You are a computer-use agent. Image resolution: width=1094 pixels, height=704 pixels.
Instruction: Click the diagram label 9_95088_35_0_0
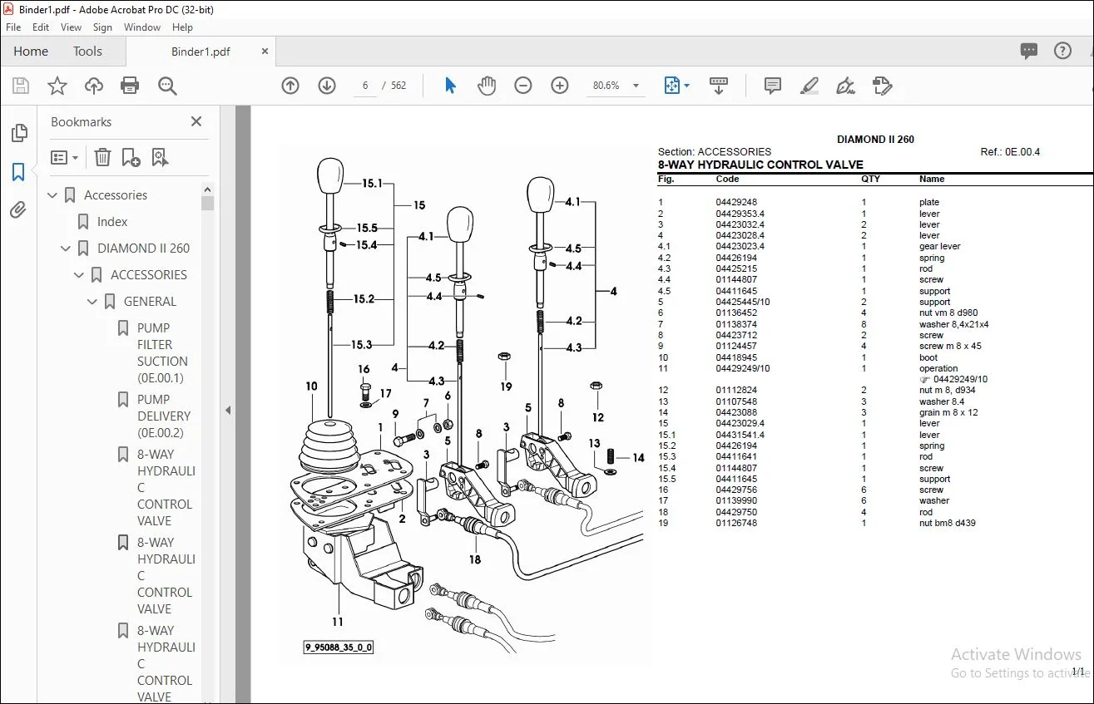pyautogui.click(x=339, y=647)
